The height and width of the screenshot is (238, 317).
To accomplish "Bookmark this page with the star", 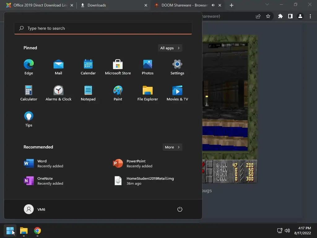I will pyautogui.click(x=268, y=16).
